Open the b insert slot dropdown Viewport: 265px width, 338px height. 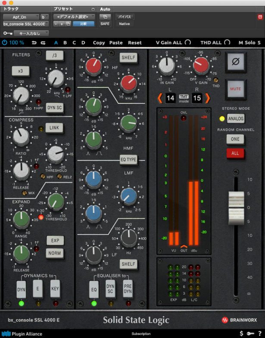coord(45,17)
